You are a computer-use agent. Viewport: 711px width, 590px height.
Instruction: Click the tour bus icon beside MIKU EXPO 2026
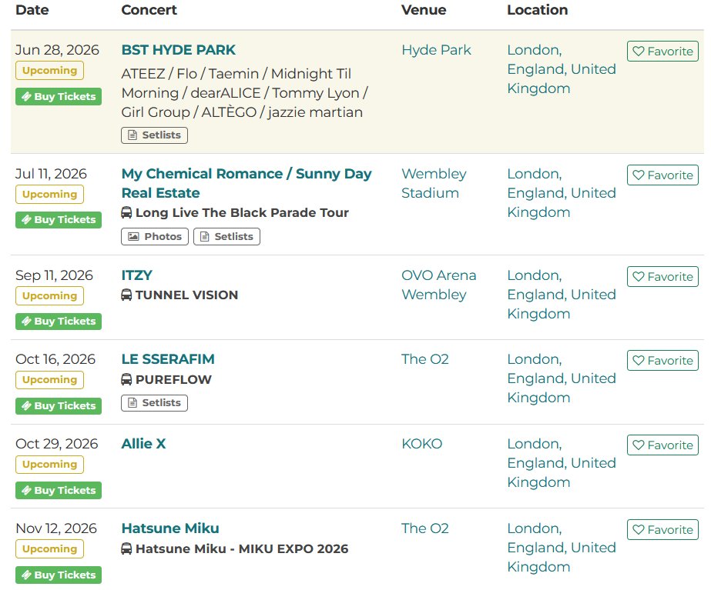coord(126,548)
